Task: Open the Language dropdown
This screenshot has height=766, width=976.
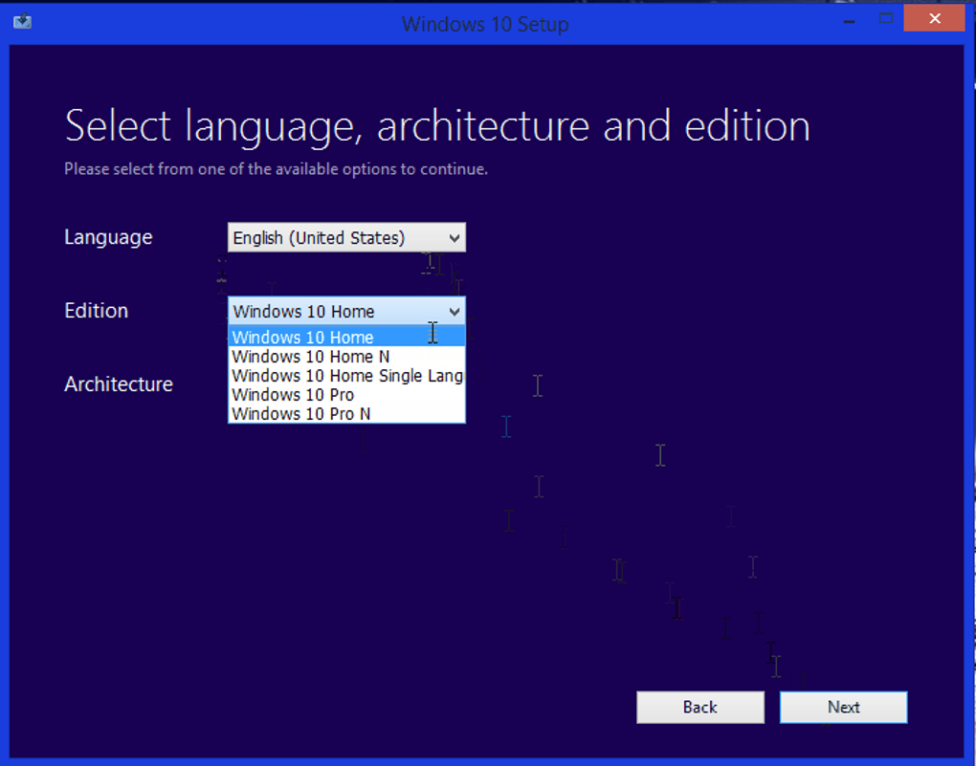Action: (x=346, y=238)
